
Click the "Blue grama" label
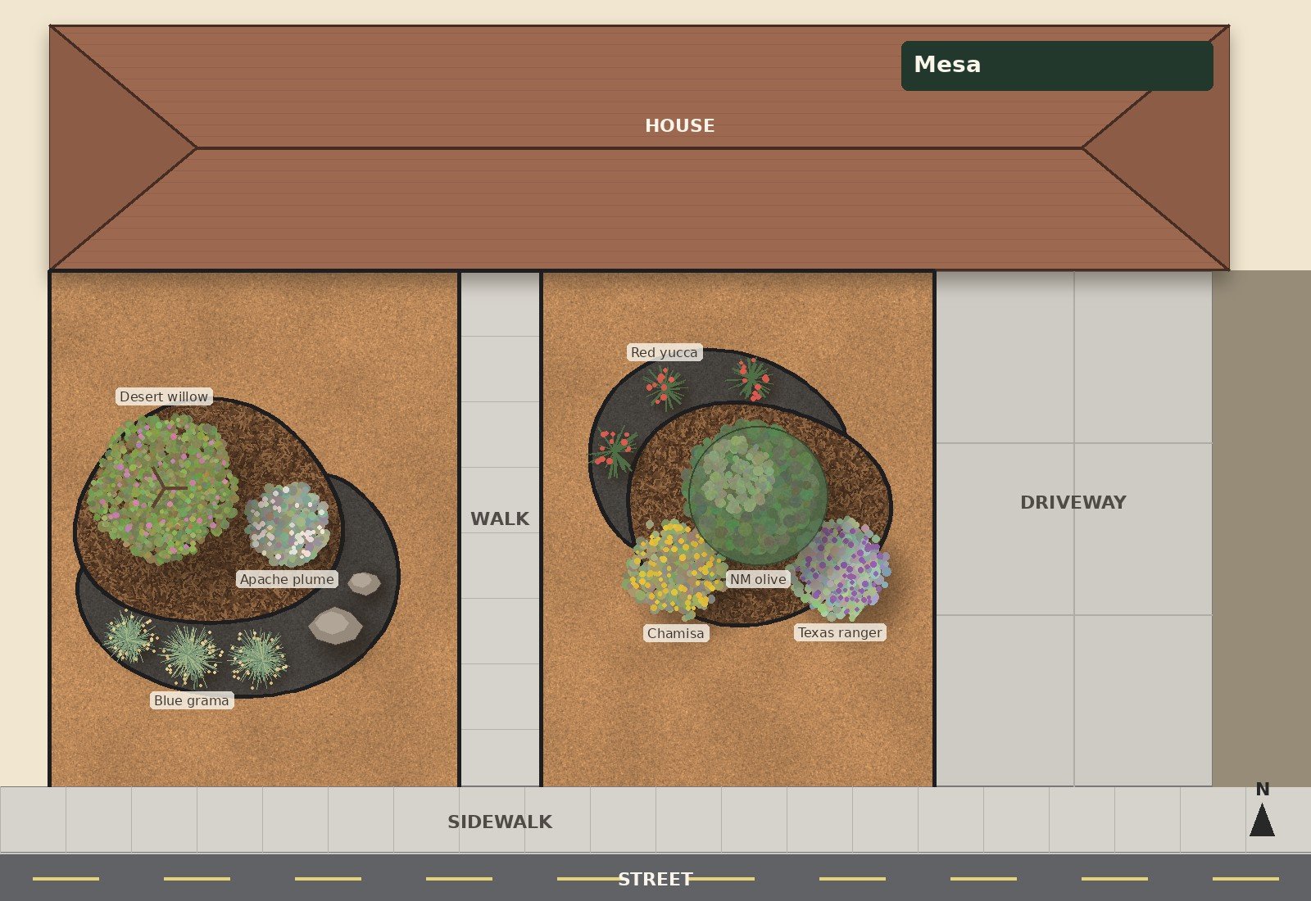point(192,700)
